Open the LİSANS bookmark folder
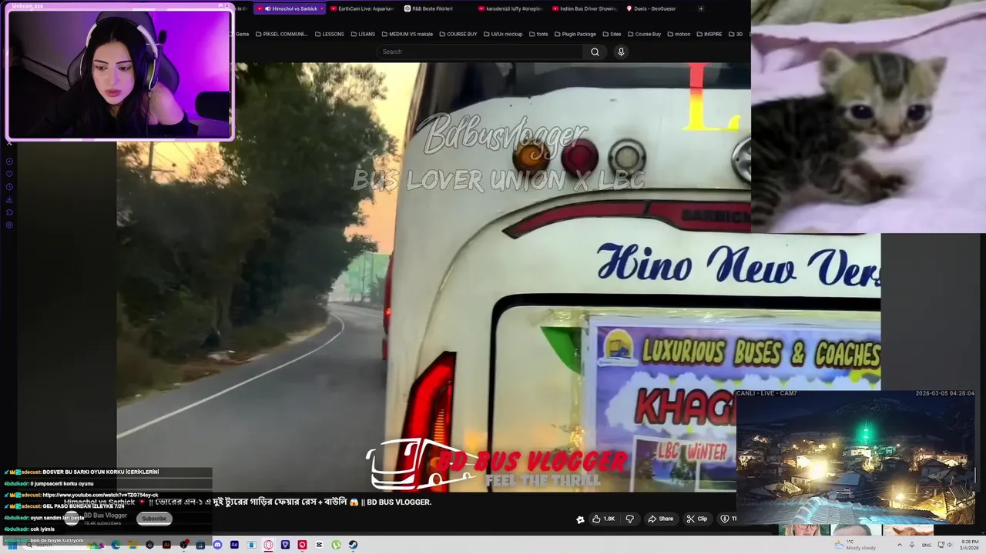The width and height of the screenshot is (986, 554). point(363,34)
